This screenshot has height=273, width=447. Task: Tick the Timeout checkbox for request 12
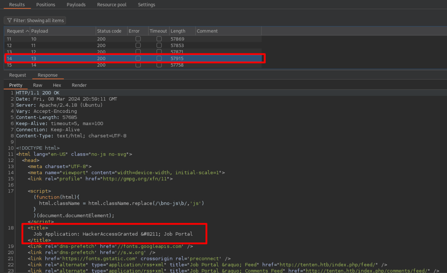pyautogui.click(x=159, y=45)
